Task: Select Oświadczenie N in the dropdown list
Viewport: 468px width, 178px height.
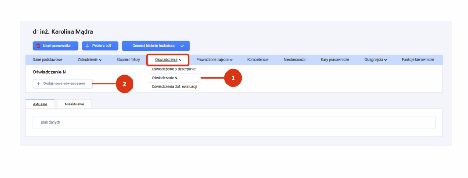Action: 174,78
